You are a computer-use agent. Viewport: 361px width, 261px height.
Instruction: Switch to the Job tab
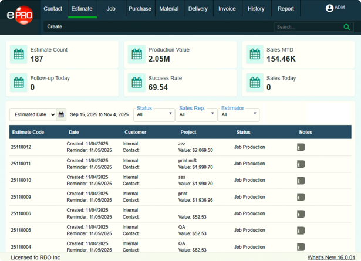111,9
